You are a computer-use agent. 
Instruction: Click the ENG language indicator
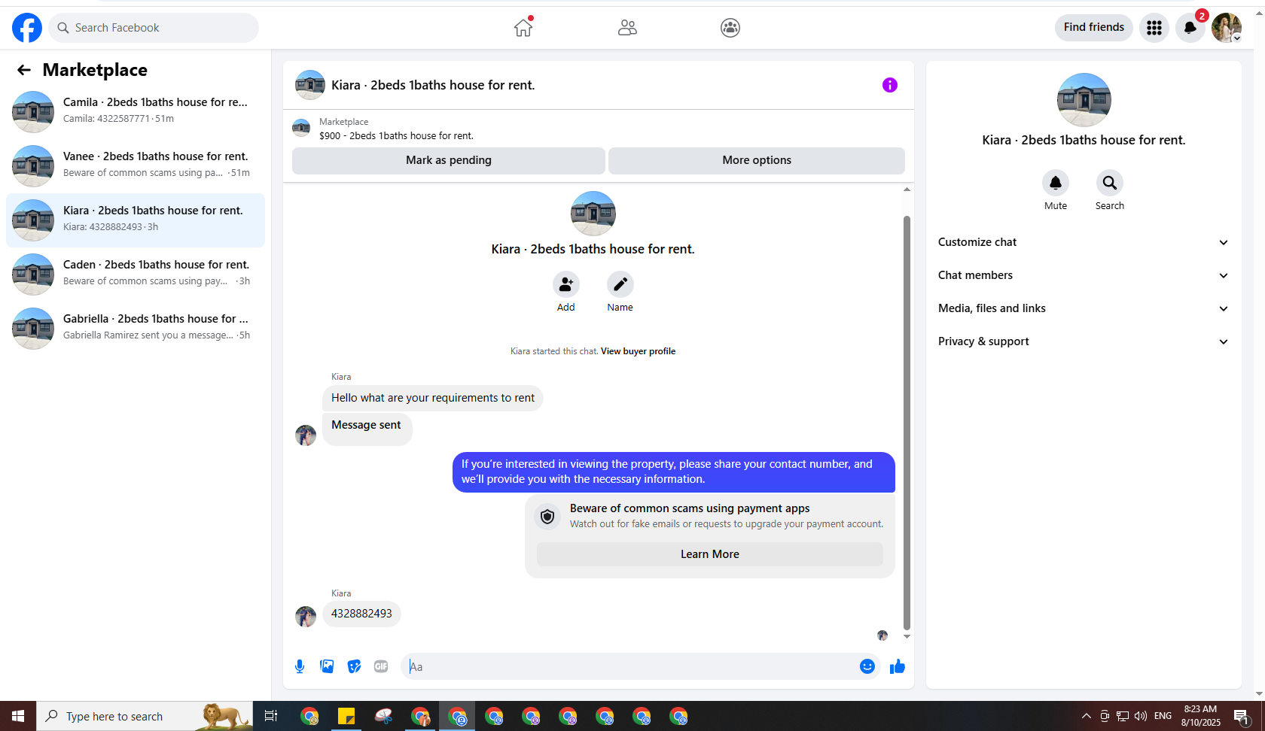tap(1163, 716)
